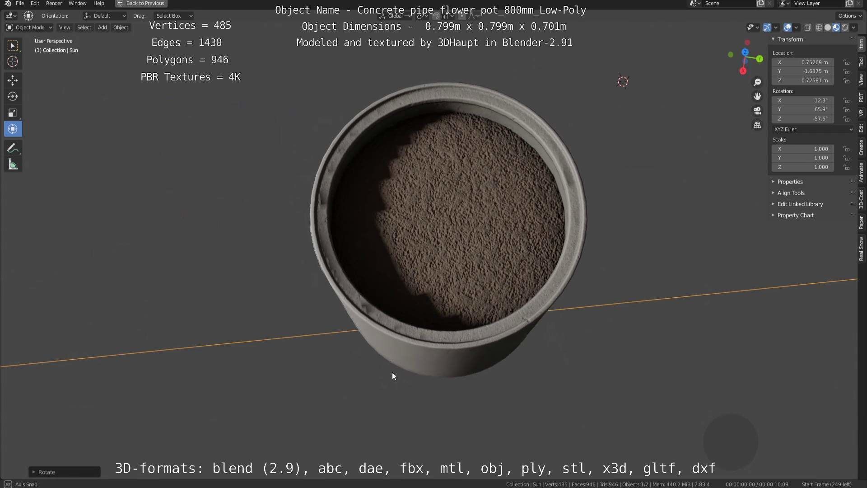
Task: Open the viewport Object menu
Action: pyautogui.click(x=121, y=28)
